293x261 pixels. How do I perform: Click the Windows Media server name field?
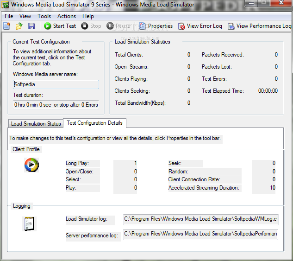56,84
